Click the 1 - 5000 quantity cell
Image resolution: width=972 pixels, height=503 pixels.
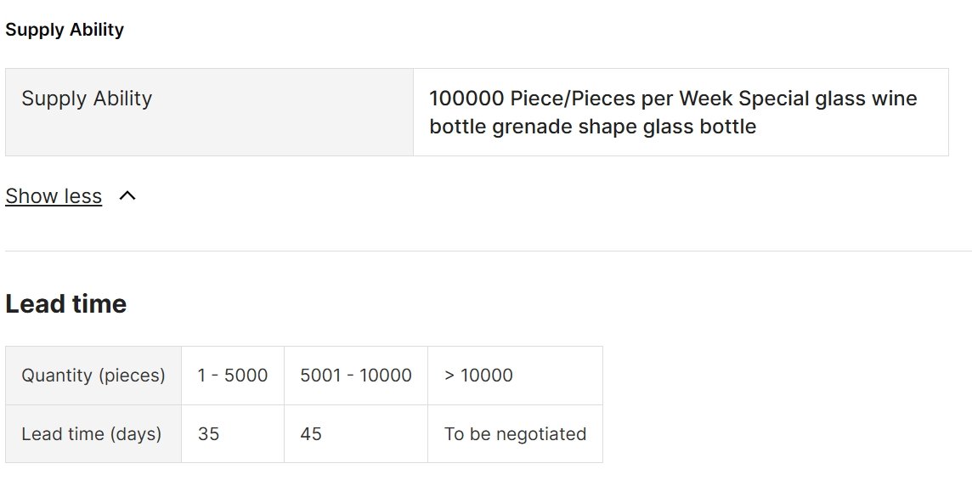[x=233, y=376]
